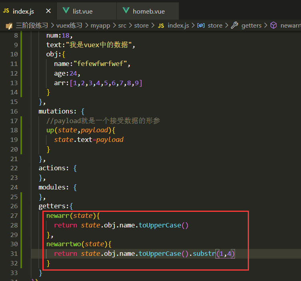Select breadcrumb symbol store
The height and width of the screenshot is (281, 301).
(215, 25)
